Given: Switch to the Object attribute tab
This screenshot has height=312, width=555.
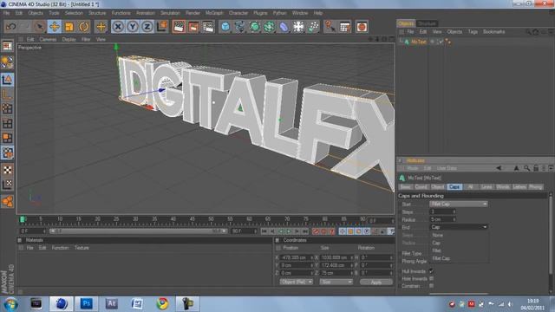Looking at the screenshot, I should point(437,187).
